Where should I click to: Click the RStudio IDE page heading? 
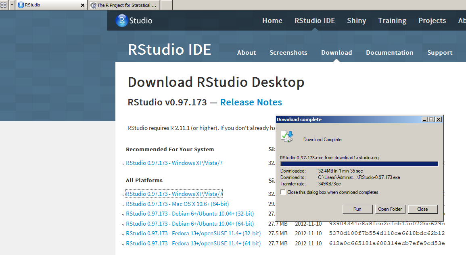coord(169,49)
